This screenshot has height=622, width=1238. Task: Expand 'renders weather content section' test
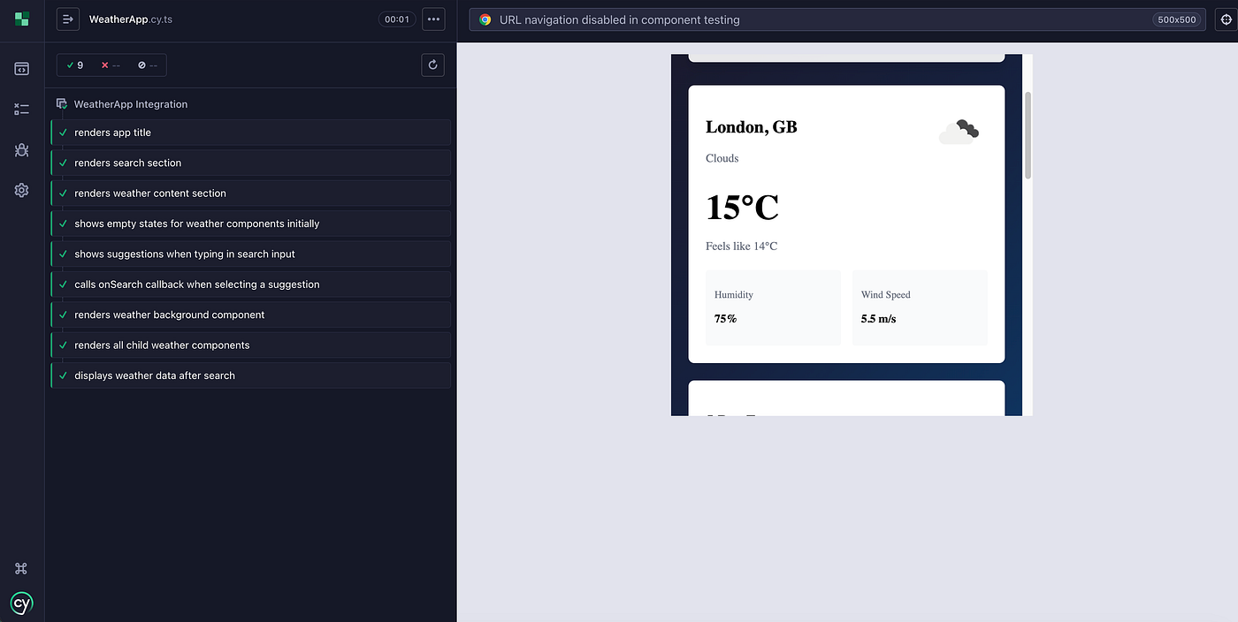click(x=251, y=193)
